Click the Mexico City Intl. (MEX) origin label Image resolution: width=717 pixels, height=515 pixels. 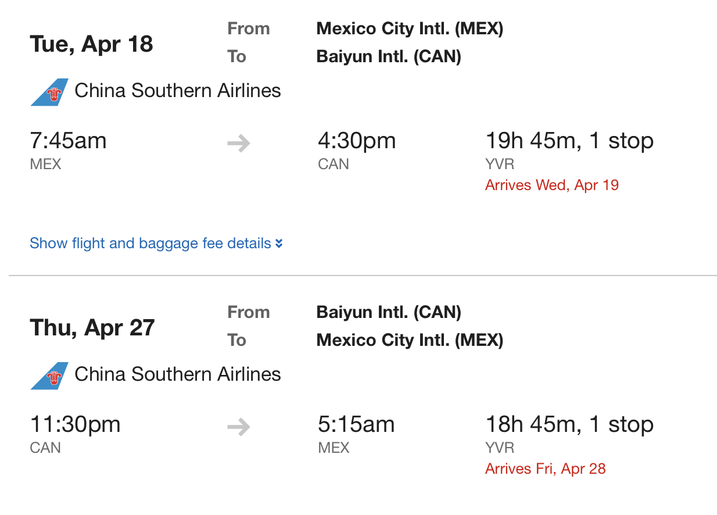click(410, 28)
